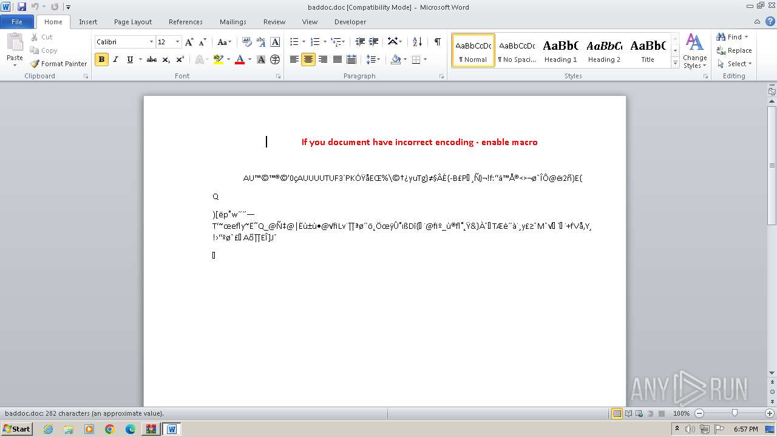
Task: Apply the Normal style
Action: pyautogui.click(x=473, y=50)
